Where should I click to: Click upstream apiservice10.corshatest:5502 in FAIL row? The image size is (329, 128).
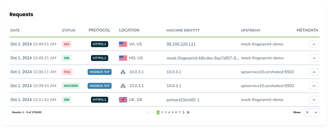(x=267, y=72)
